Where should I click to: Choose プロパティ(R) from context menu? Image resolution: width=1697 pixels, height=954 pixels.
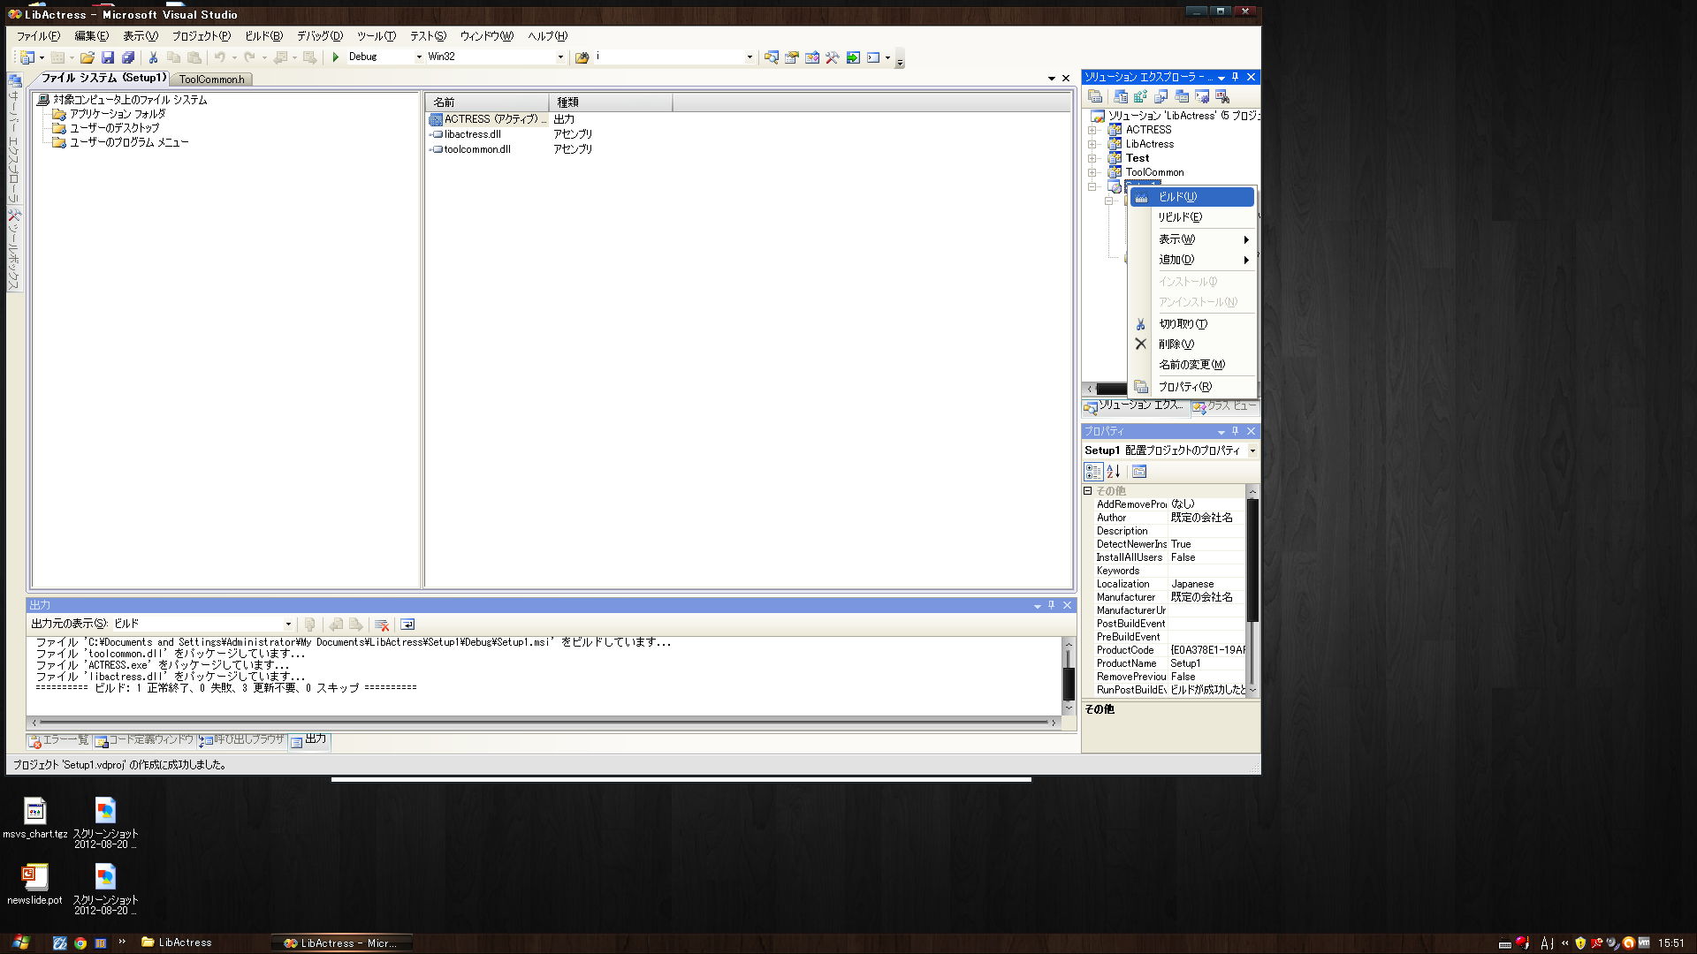pyautogui.click(x=1184, y=387)
